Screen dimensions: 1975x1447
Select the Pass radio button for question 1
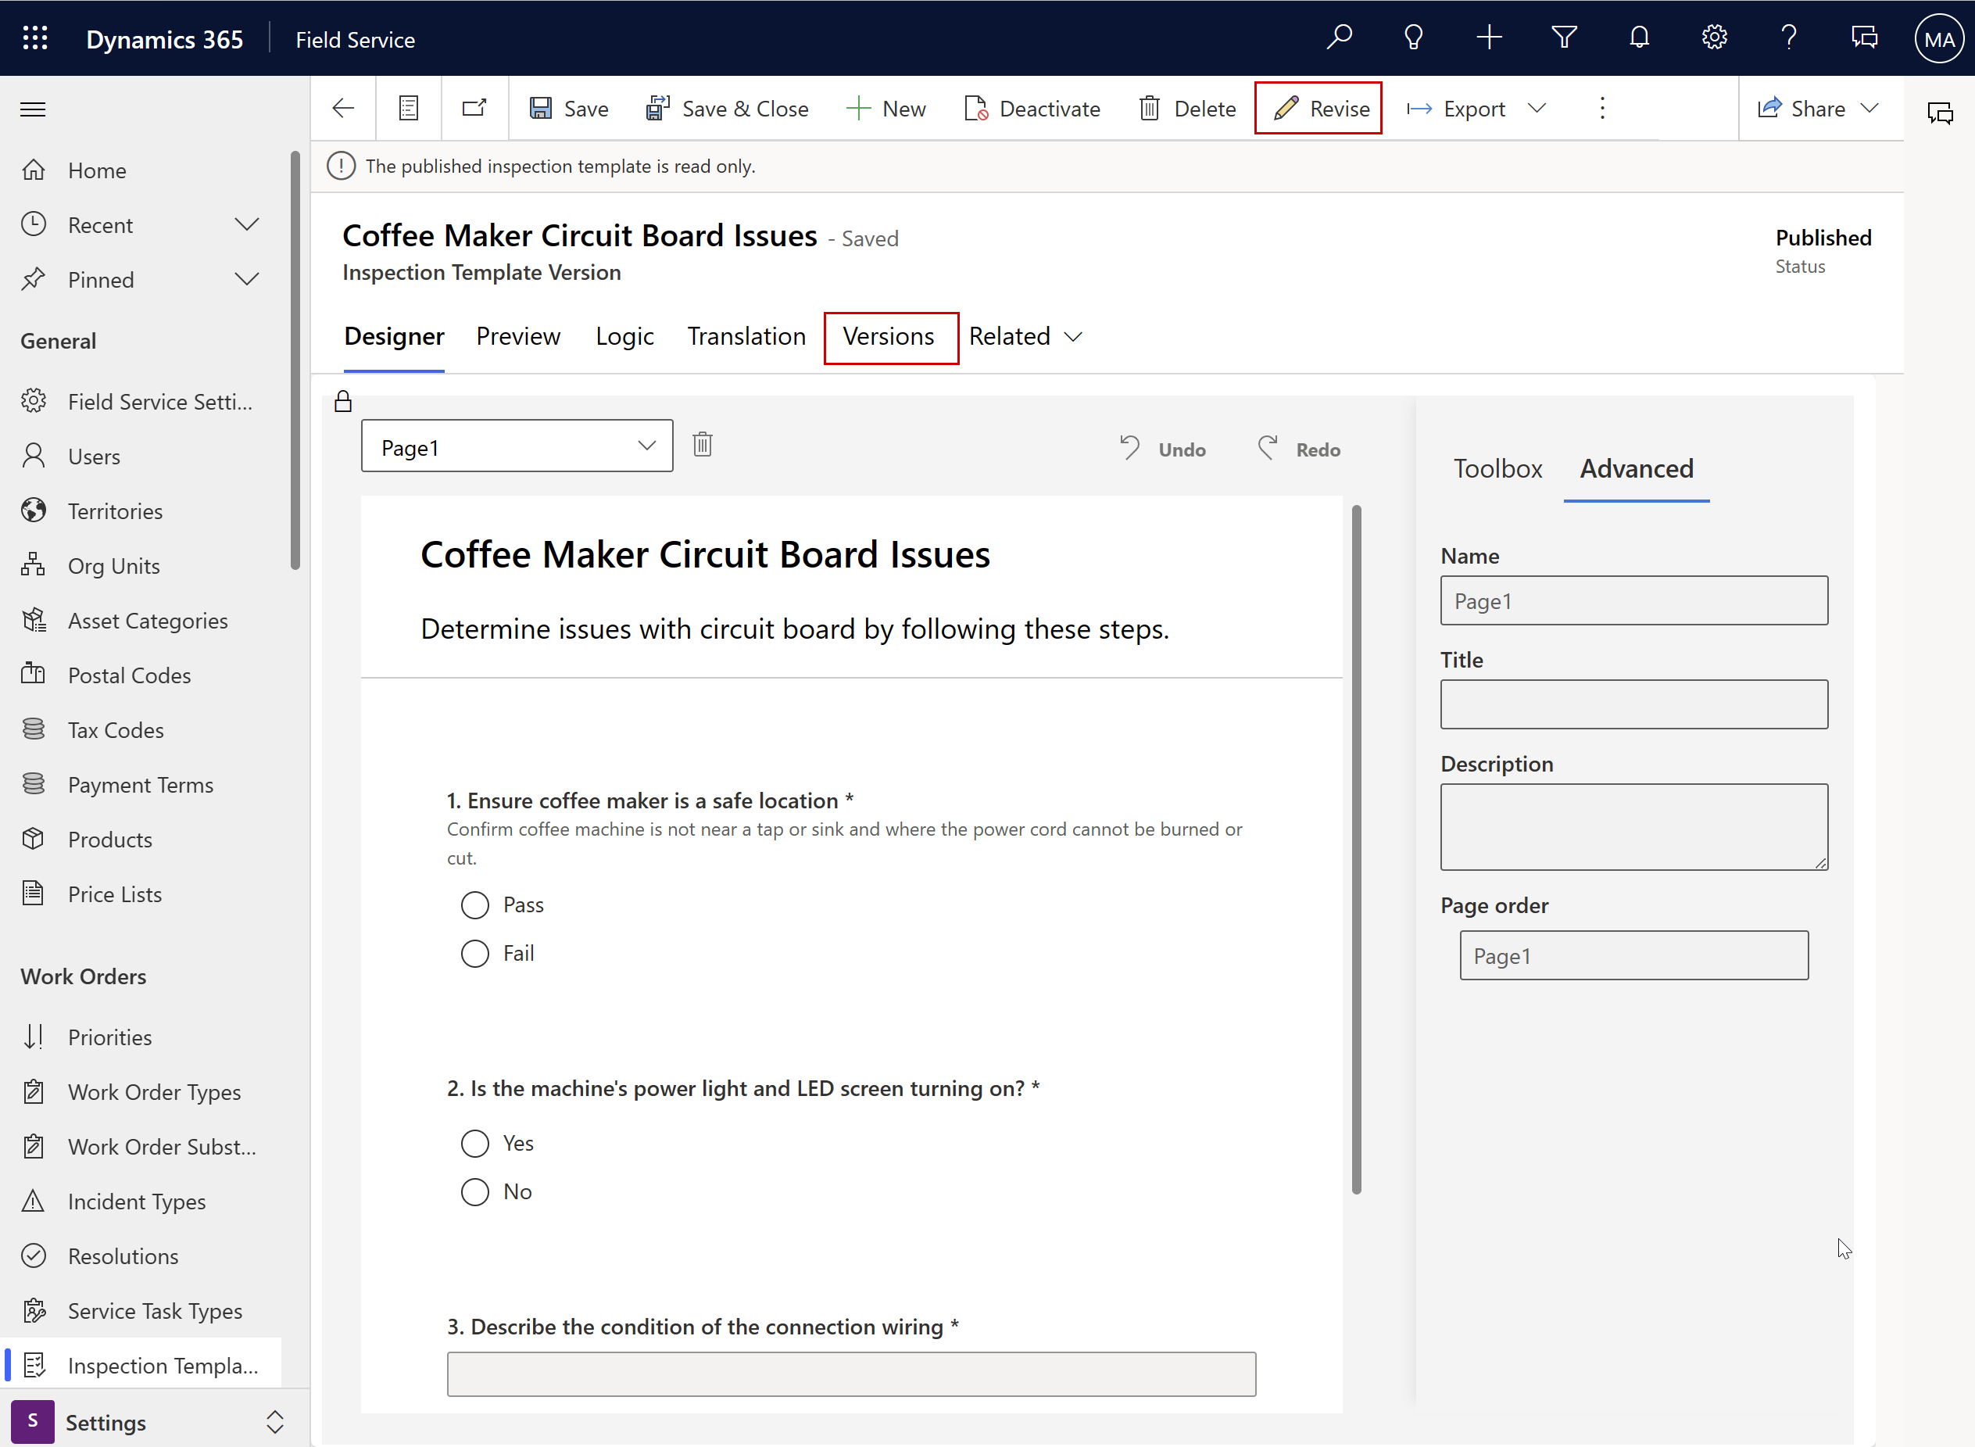point(474,904)
